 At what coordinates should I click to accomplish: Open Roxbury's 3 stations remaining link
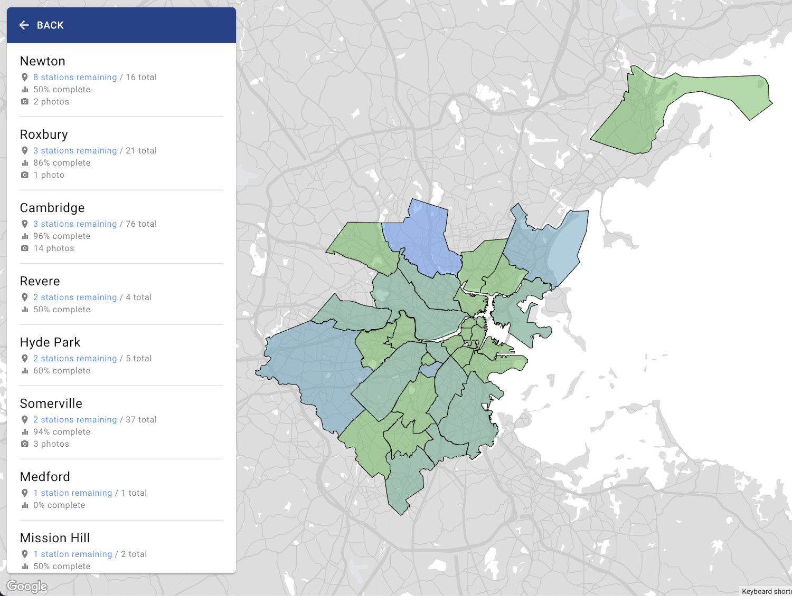(75, 150)
